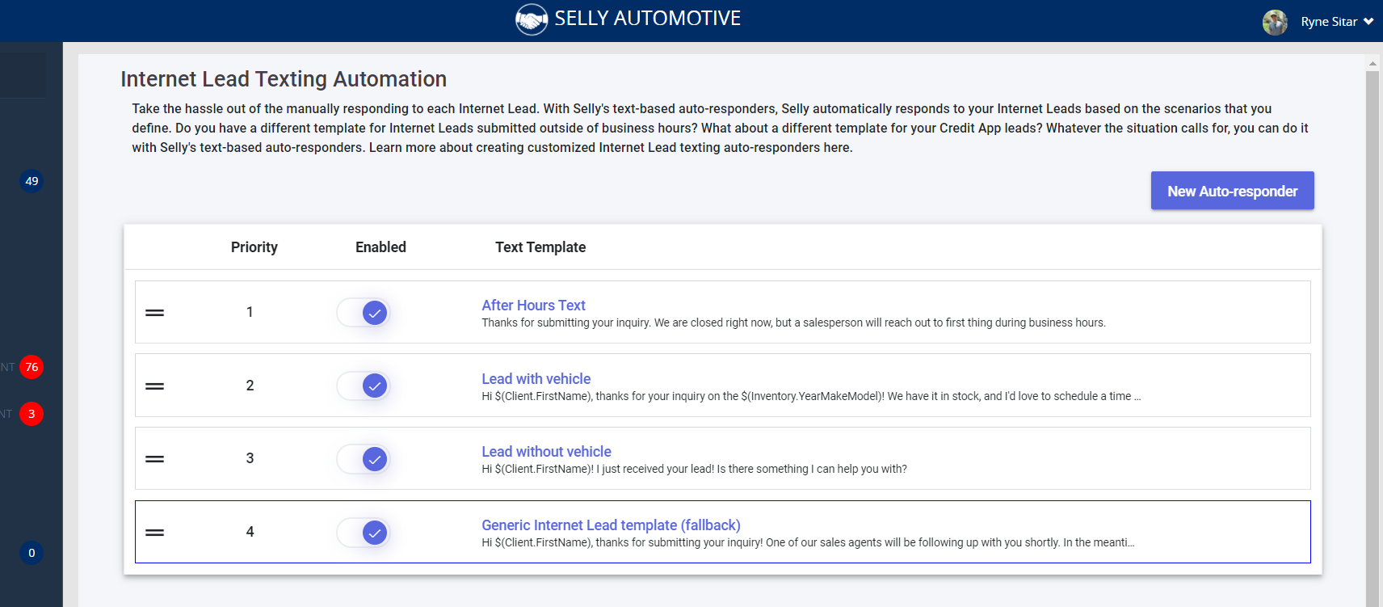Image resolution: width=1383 pixels, height=607 pixels.
Task: Click the blue 49 notification badge in sidebar
Action: (x=32, y=181)
